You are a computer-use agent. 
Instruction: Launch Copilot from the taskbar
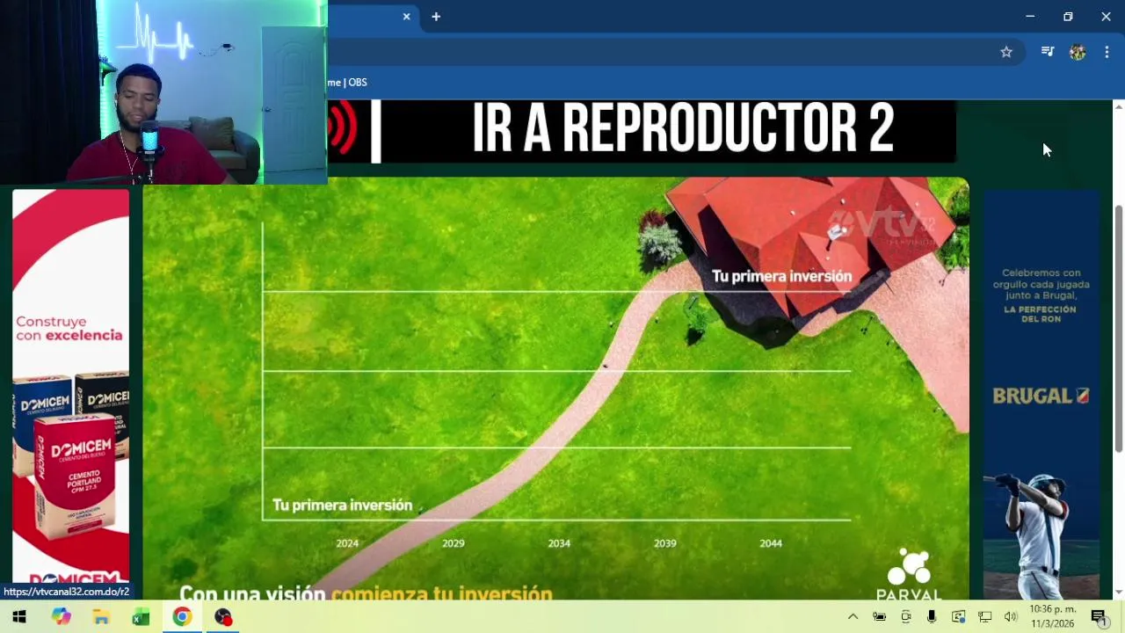click(61, 617)
